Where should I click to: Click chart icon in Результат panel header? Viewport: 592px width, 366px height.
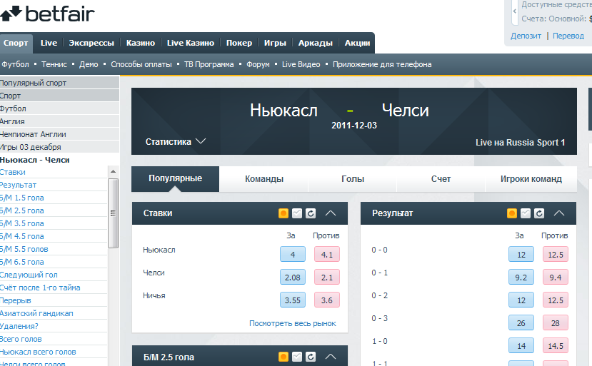pos(526,213)
